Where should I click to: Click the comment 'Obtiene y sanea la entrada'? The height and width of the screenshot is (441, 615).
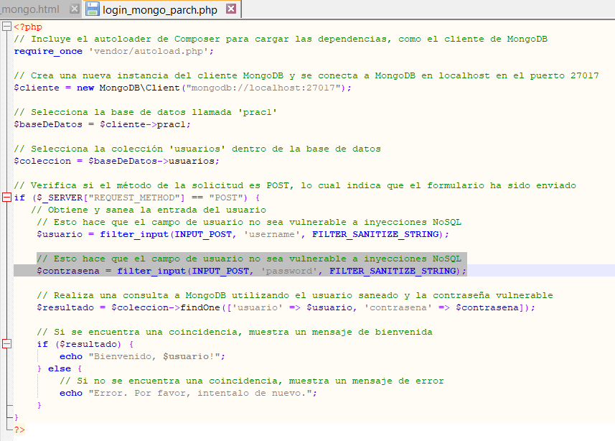(x=149, y=210)
